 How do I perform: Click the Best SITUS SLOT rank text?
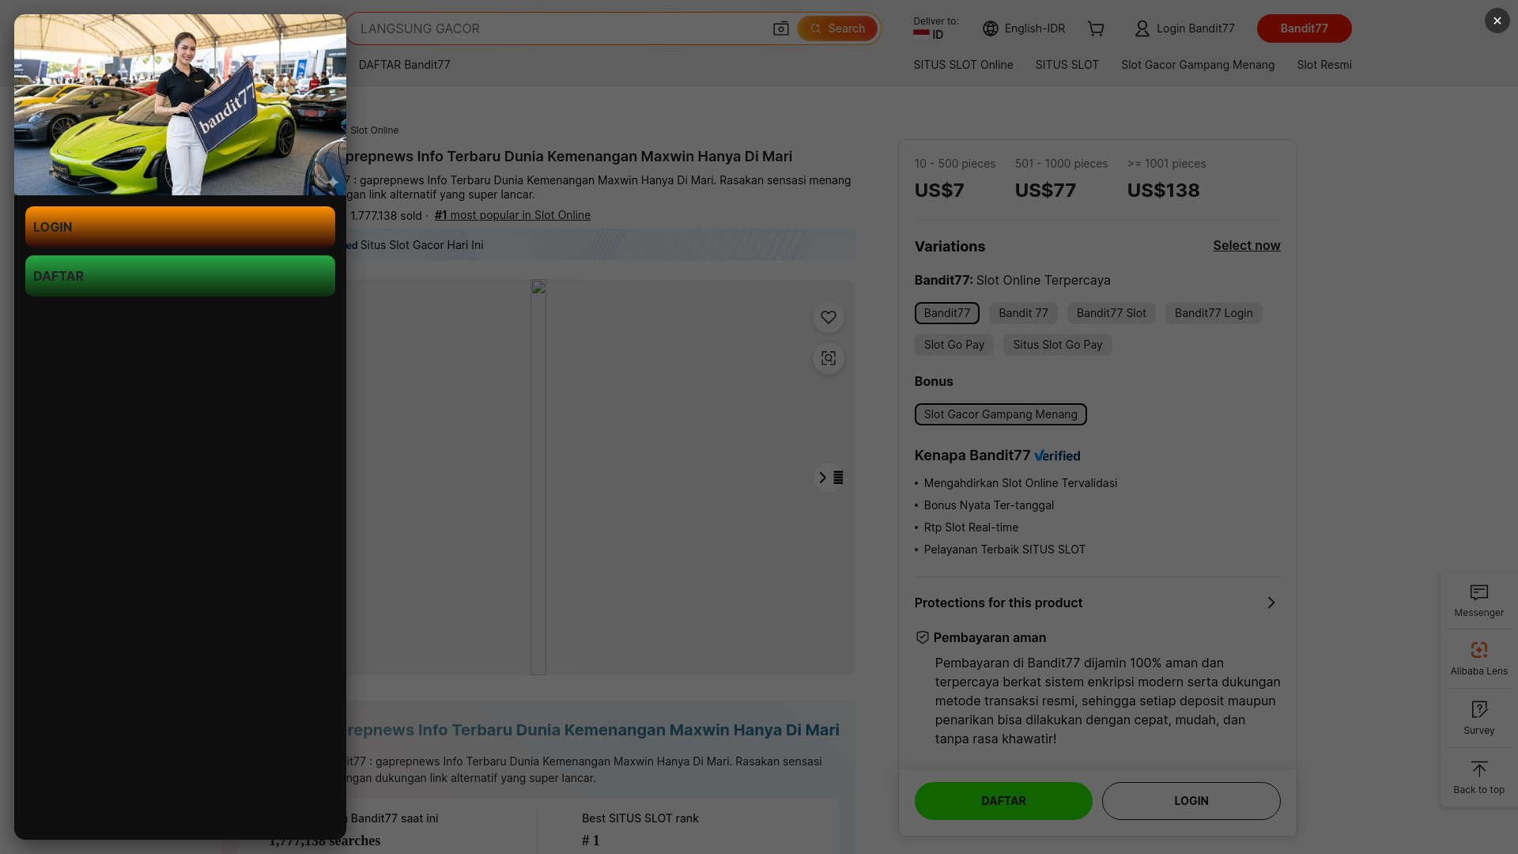[640, 818]
